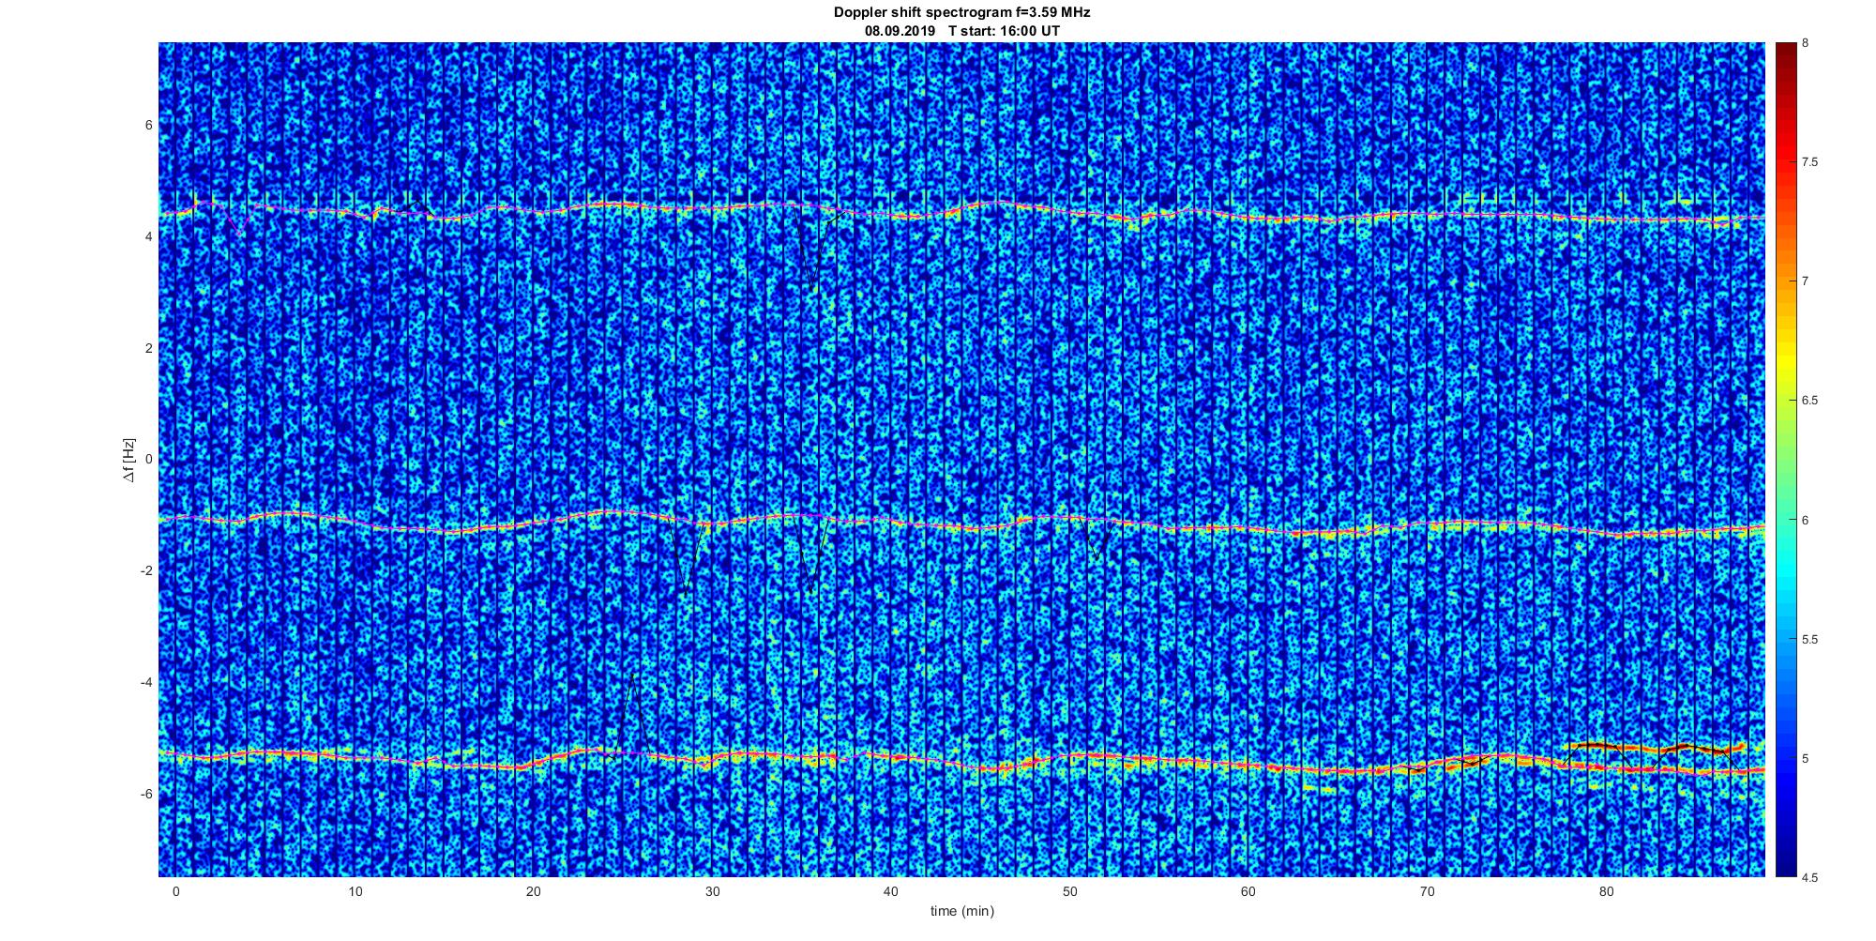Click the y-axis tick label "4"
The width and height of the screenshot is (1876, 941).
[x=148, y=236]
